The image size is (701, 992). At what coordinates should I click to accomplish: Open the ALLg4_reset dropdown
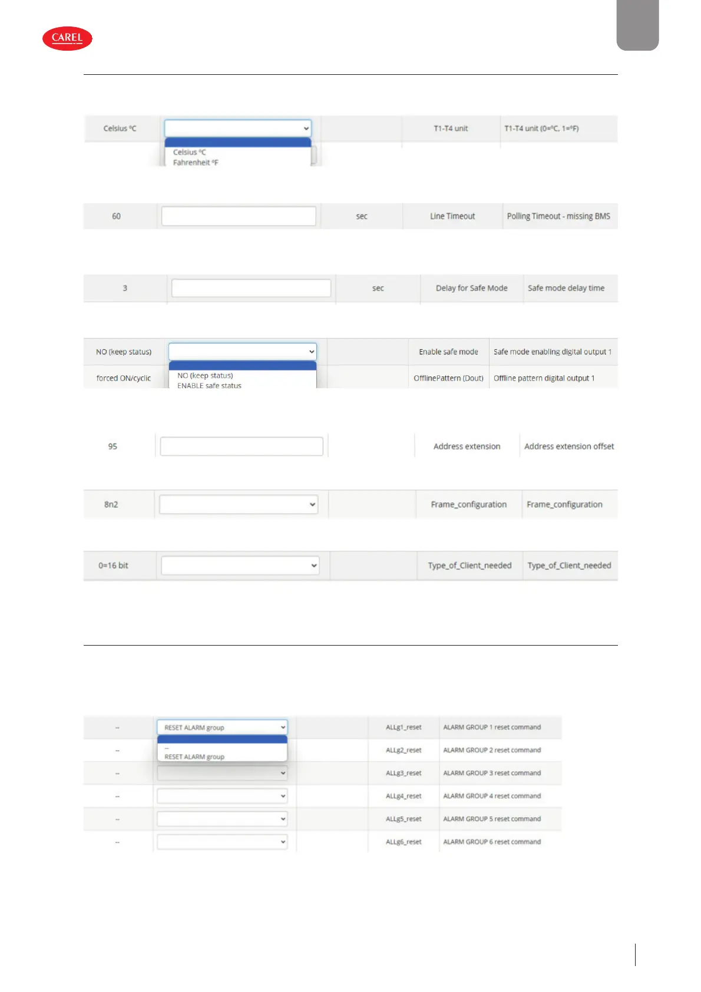(222, 796)
